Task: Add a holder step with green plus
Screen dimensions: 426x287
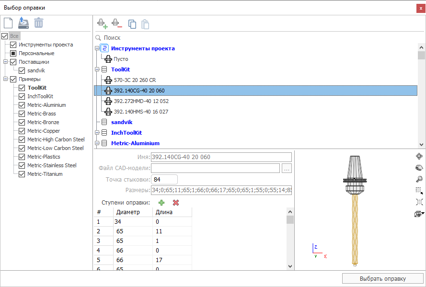Action: tap(161, 203)
